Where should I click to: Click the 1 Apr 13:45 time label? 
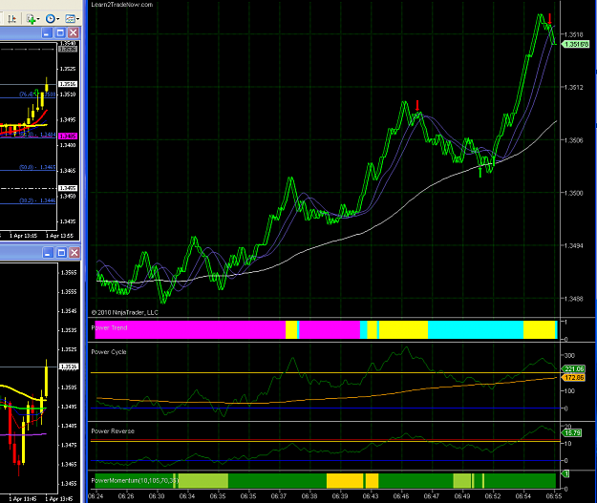coord(59,499)
